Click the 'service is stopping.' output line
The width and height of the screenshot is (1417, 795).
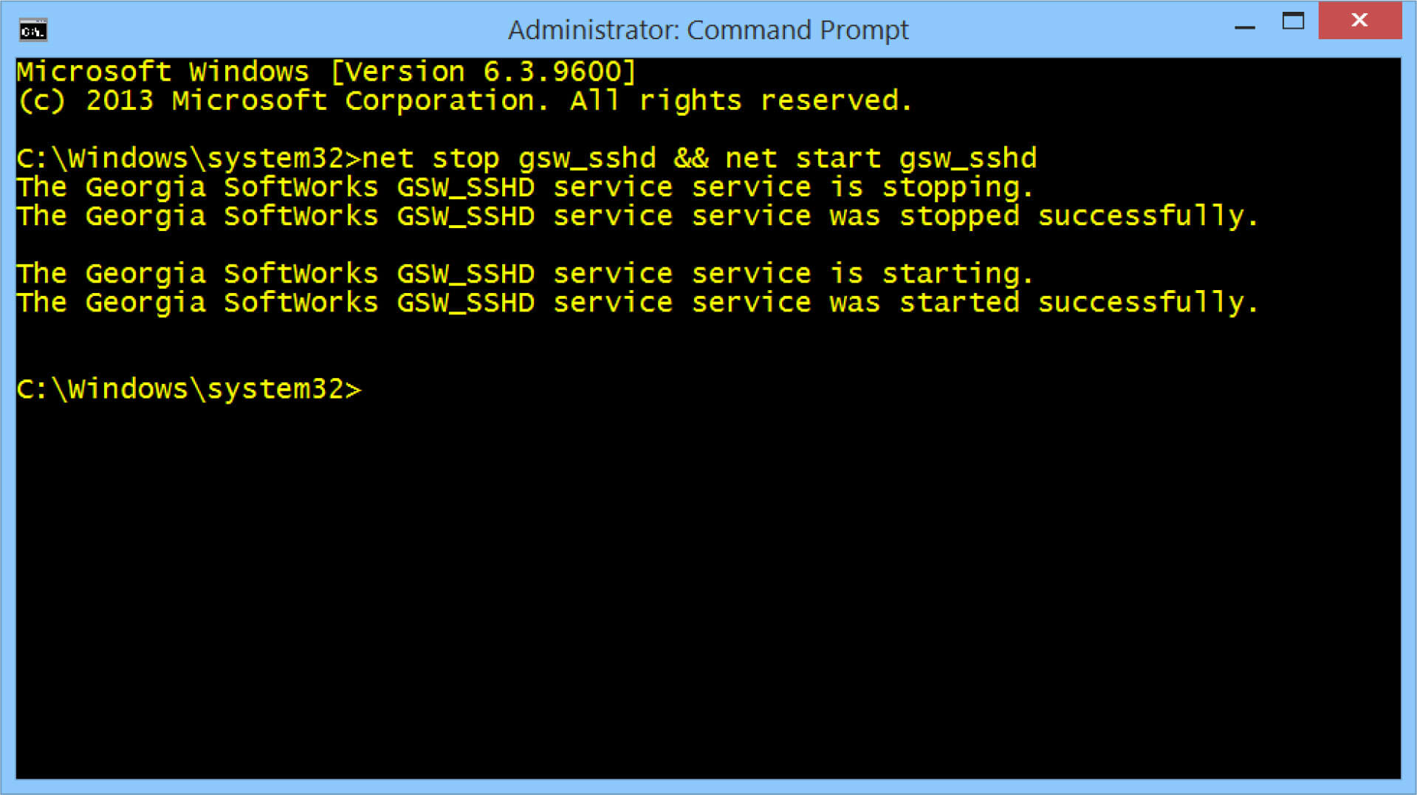tap(524, 187)
